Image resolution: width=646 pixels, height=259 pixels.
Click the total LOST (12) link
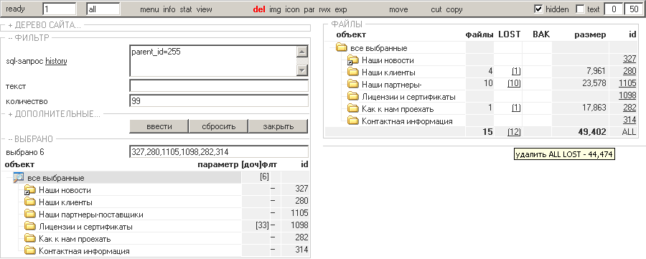(514, 132)
